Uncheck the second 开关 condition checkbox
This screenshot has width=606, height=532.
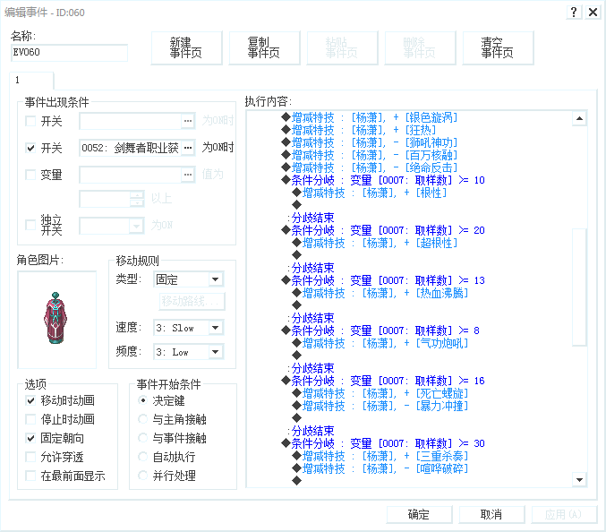30,148
